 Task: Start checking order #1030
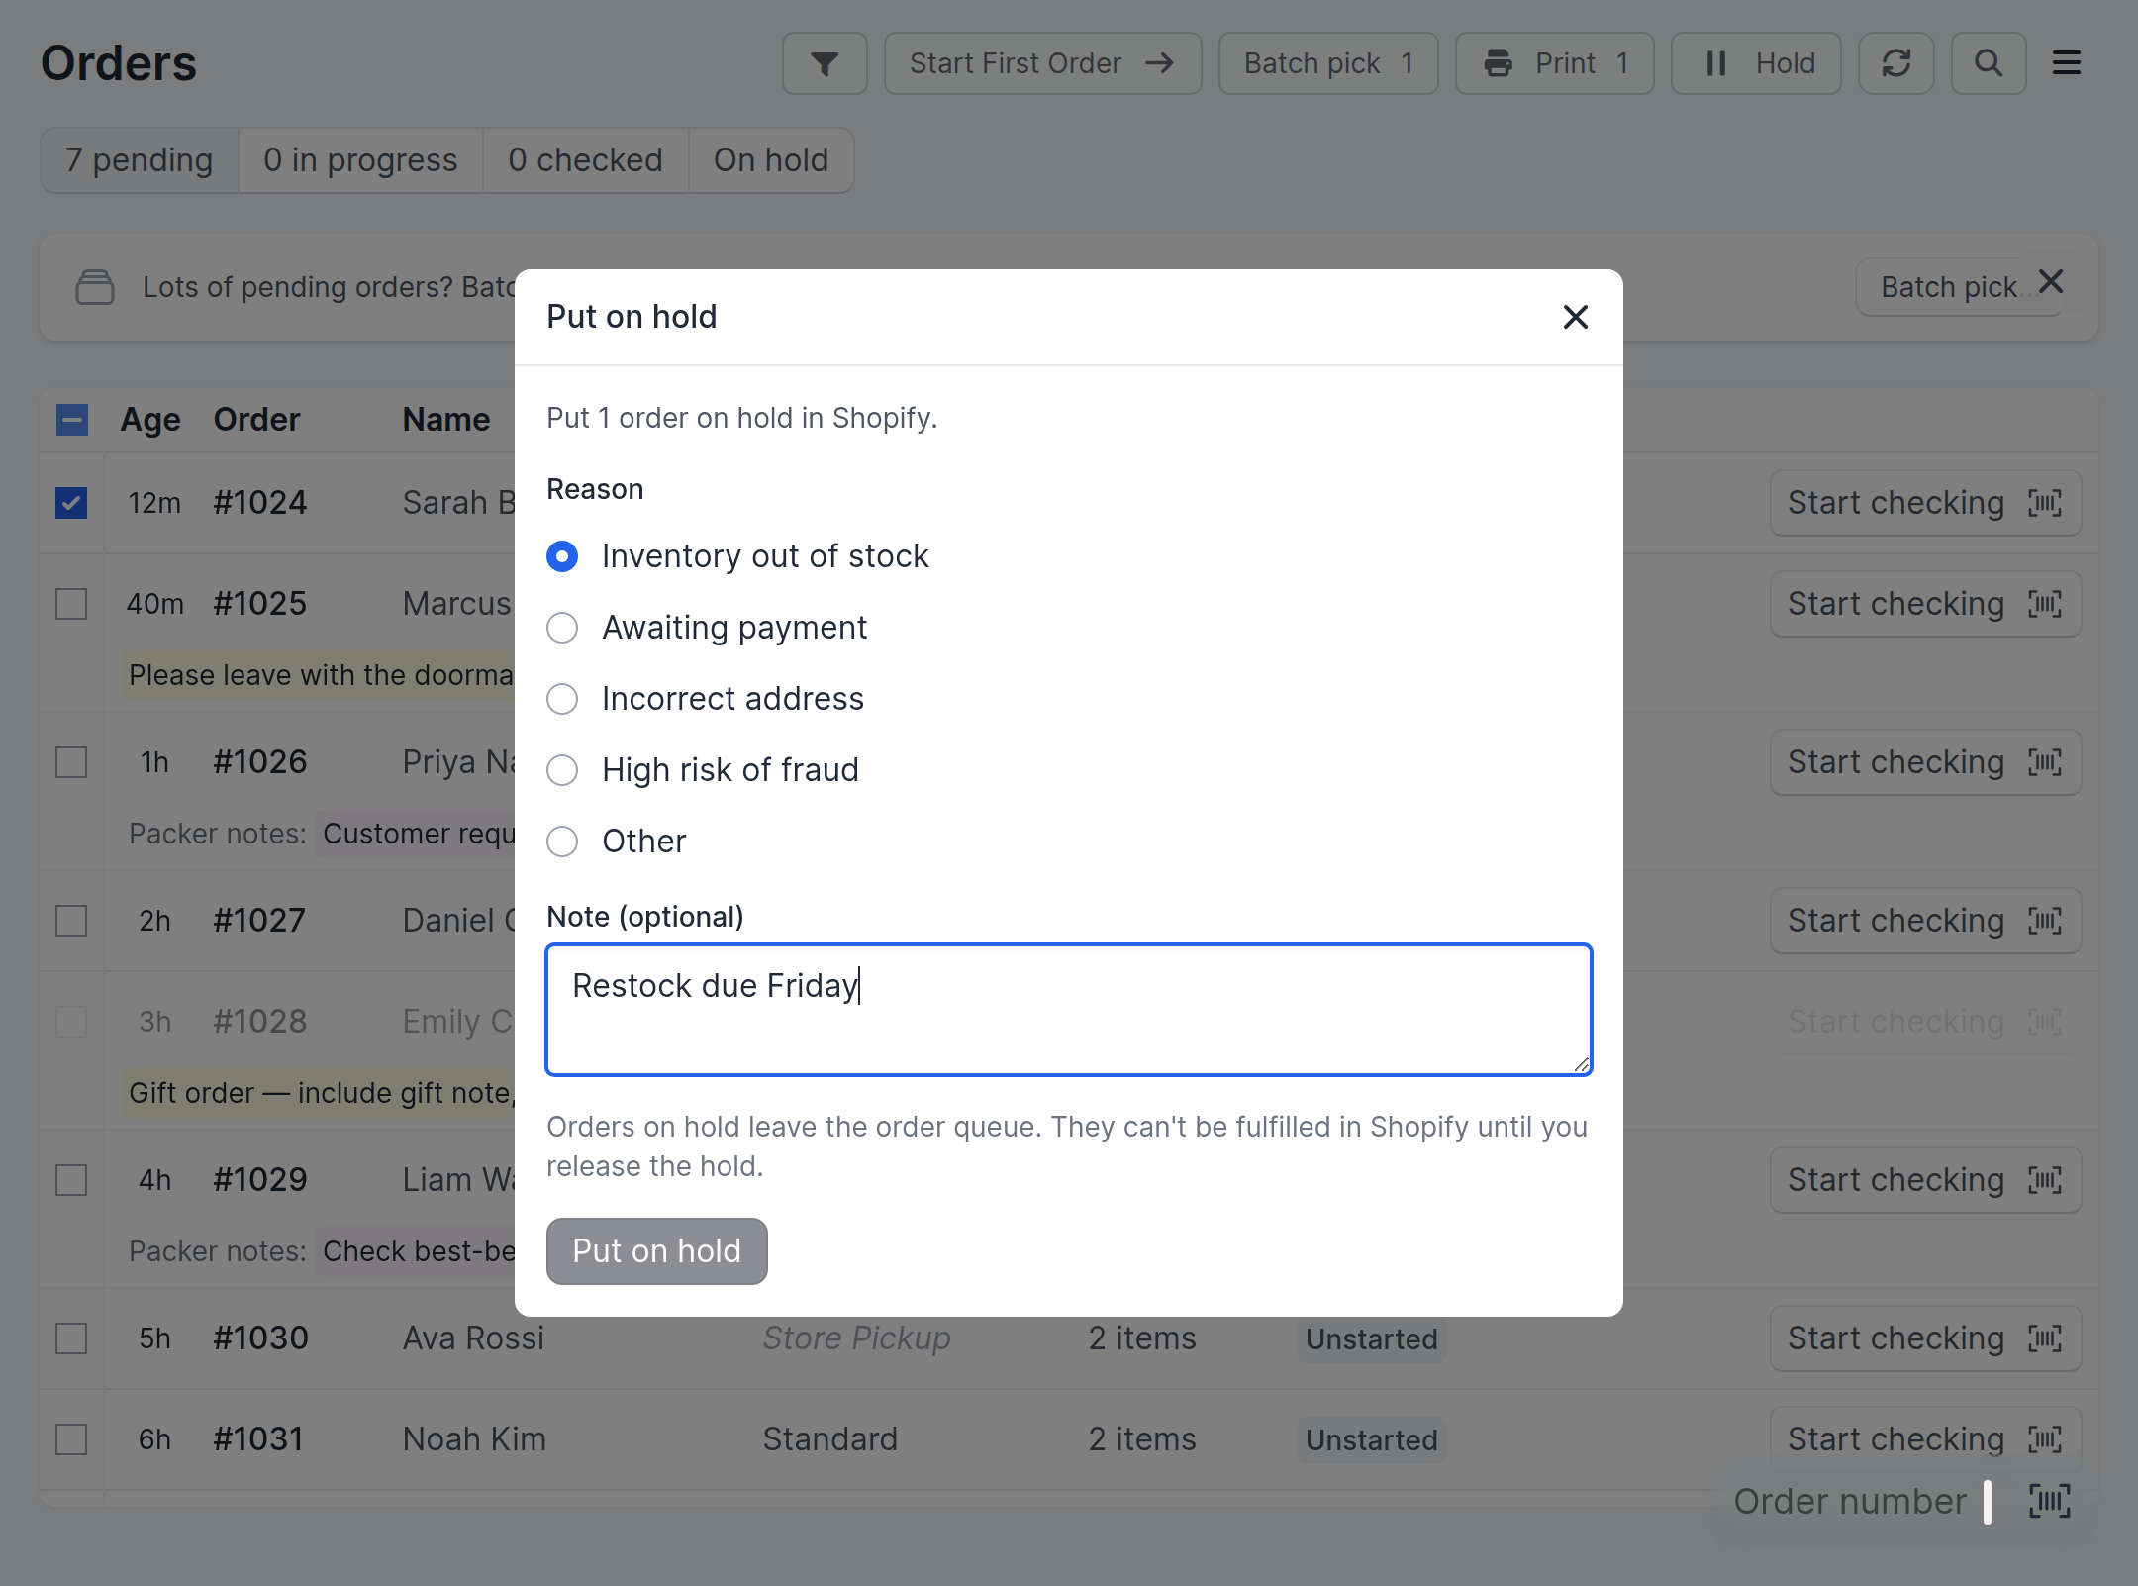point(1925,1338)
